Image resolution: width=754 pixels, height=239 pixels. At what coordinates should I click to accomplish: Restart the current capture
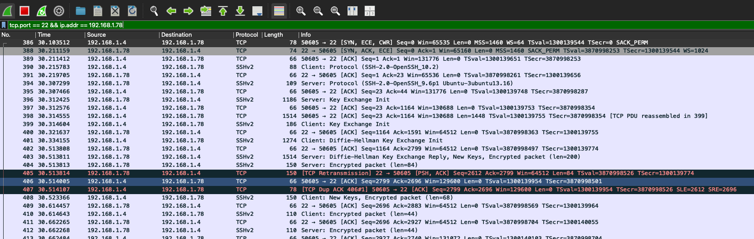(42, 11)
